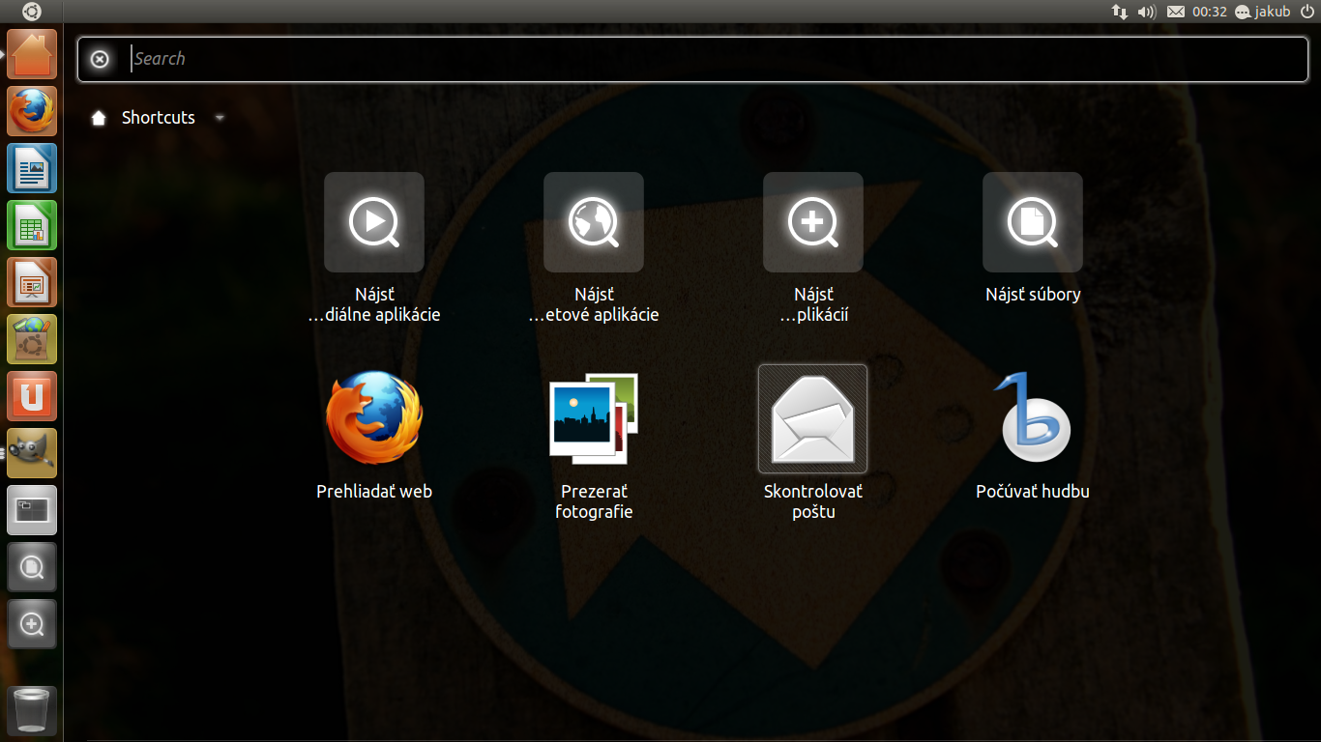Open Skontrolovať poštu envelope icon
This screenshot has height=742, width=1321.
(x=813, y=418)
